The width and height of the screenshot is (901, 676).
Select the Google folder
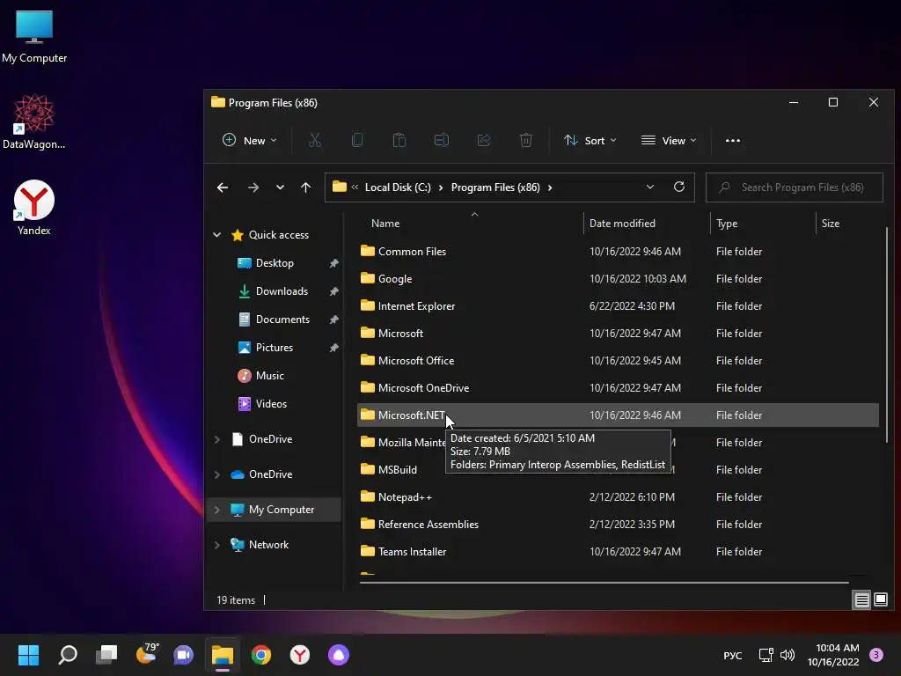(x=618, y=279)
